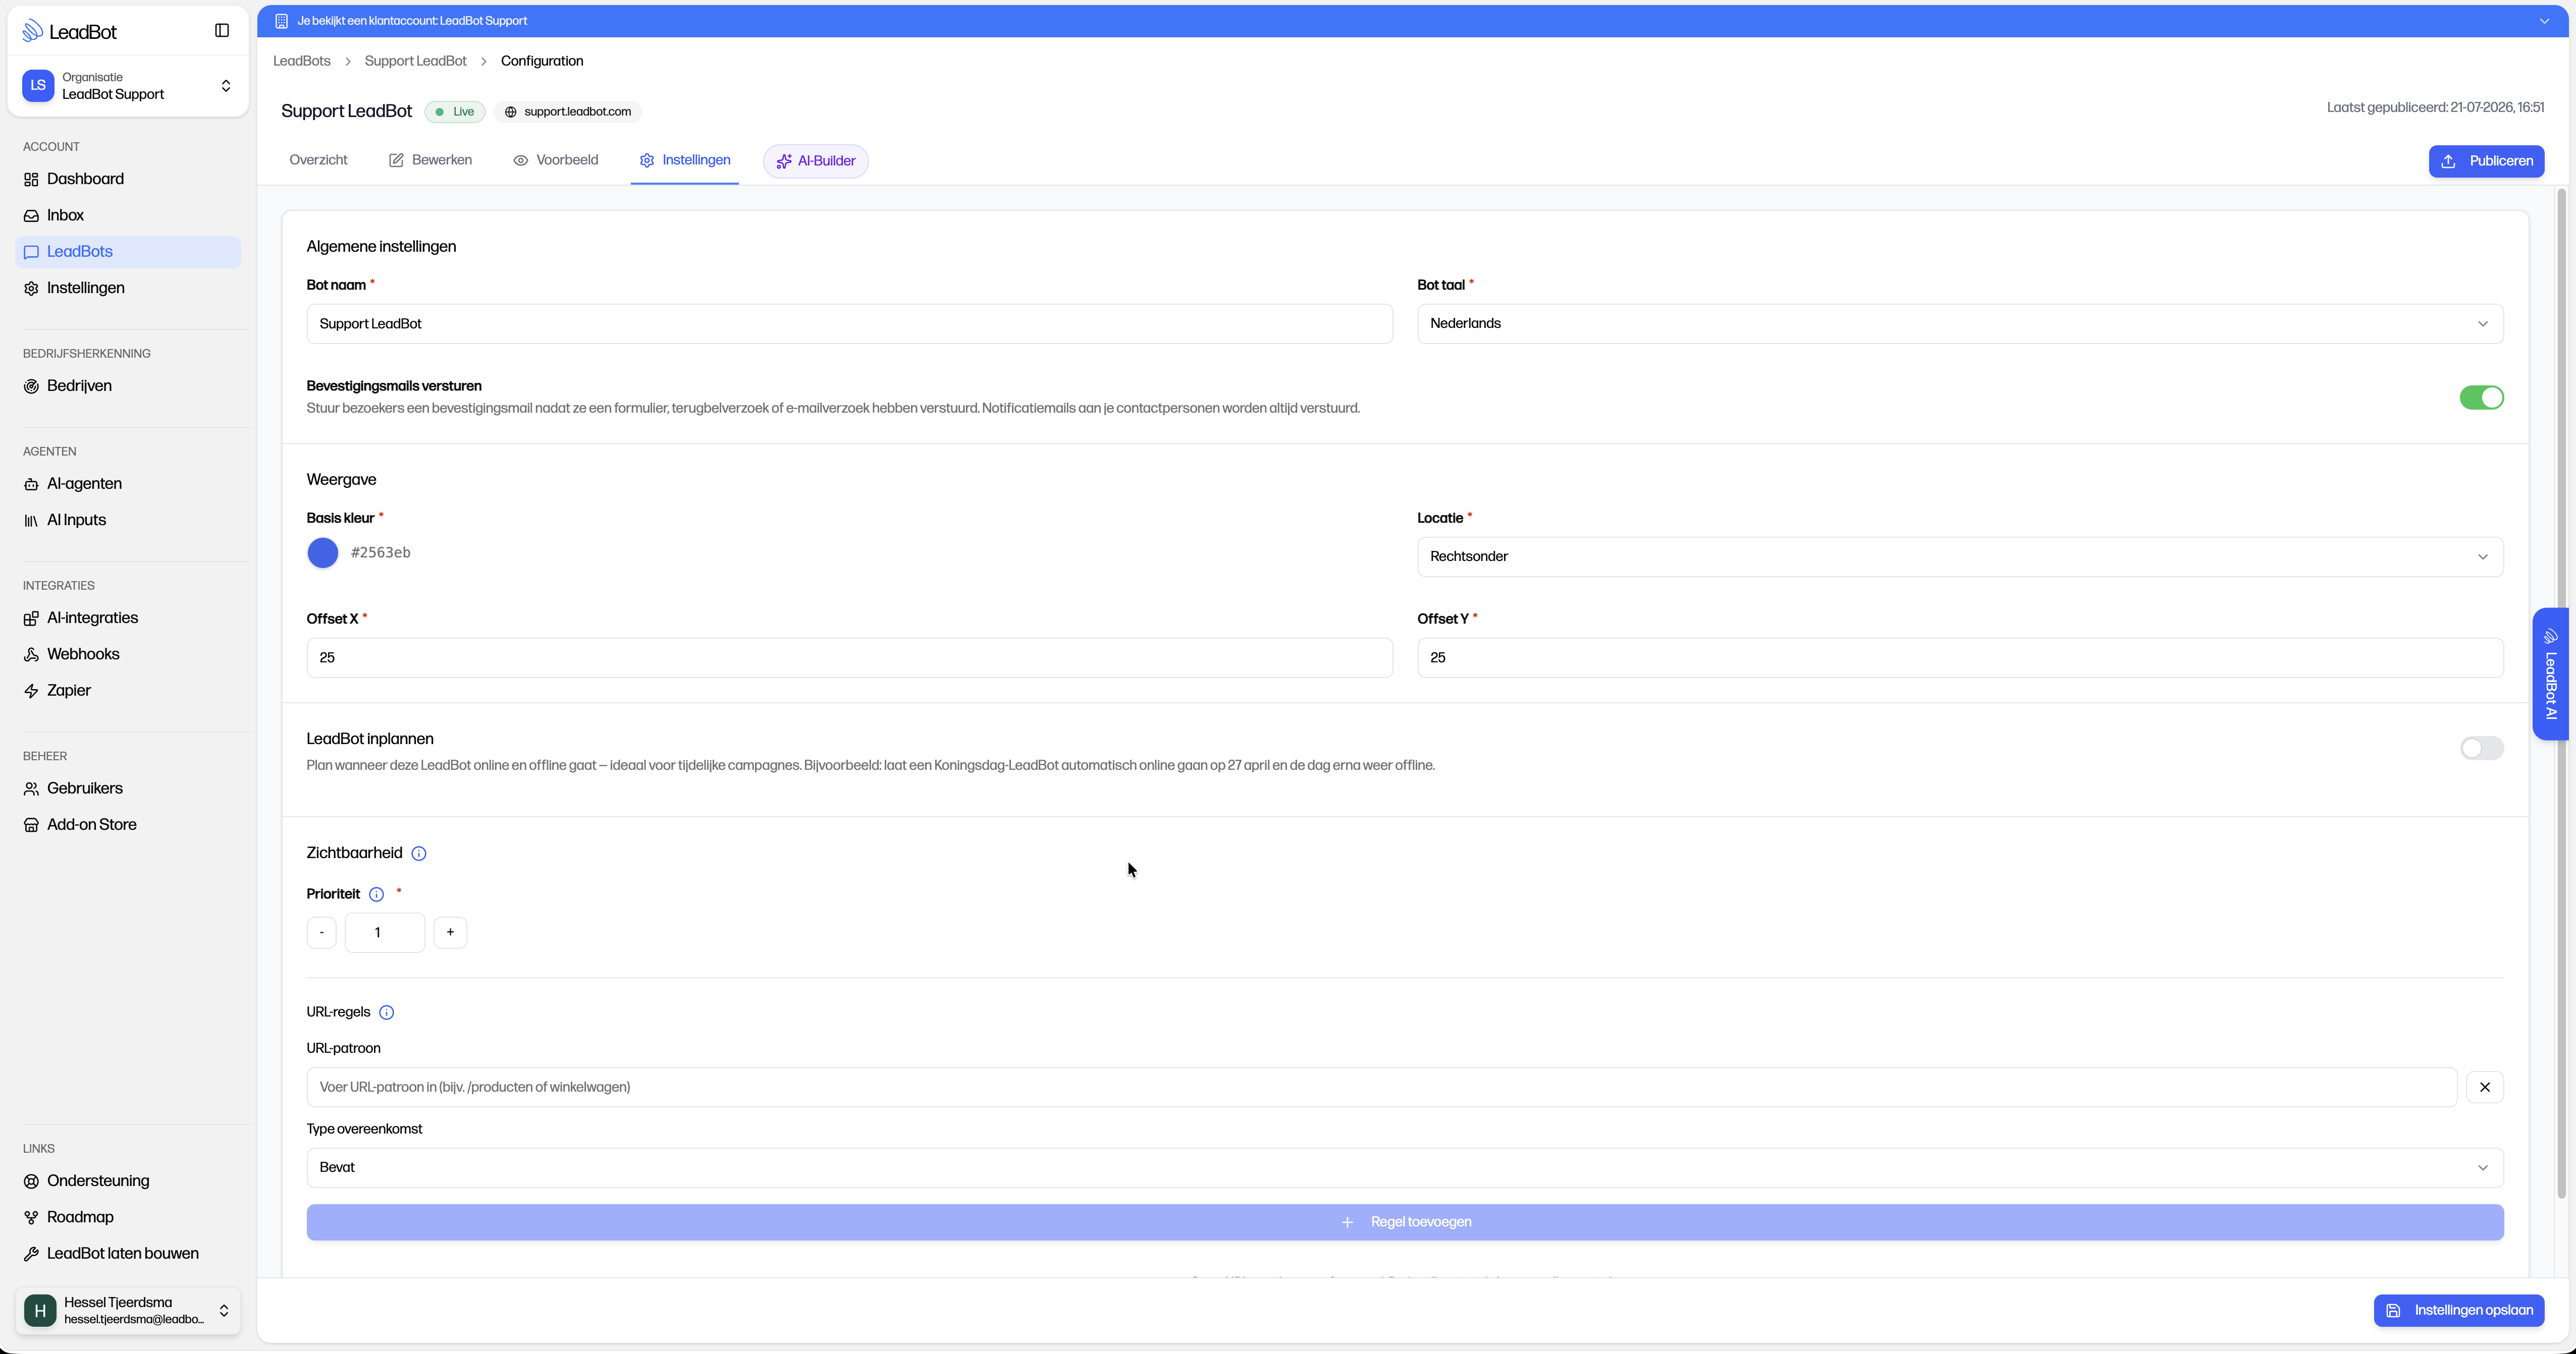Click the Zapier lightning icon

pos(31,692)
